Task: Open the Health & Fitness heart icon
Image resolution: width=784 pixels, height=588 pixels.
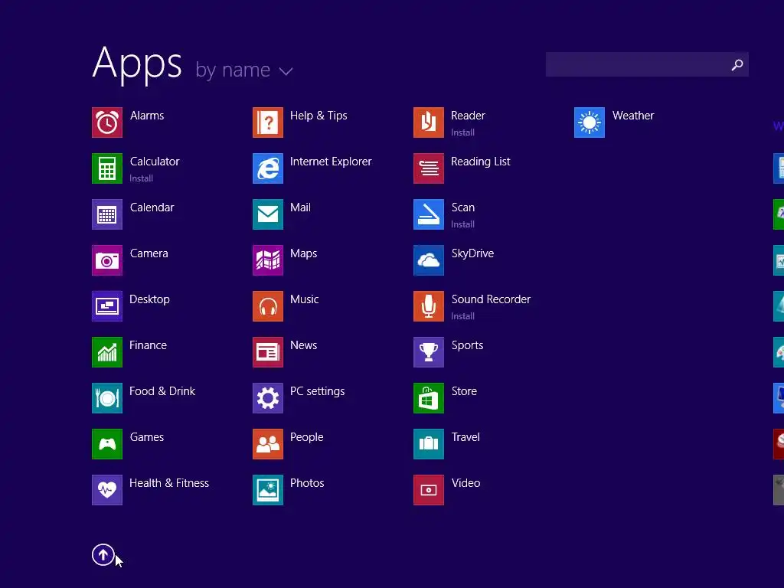Action: 107,490
